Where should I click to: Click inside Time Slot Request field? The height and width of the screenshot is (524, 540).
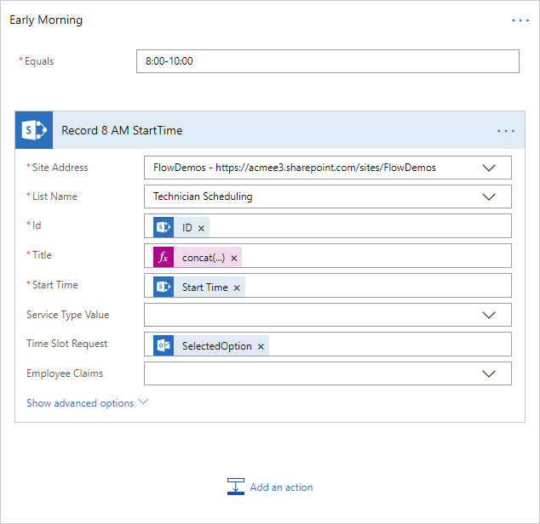click(x=328, y=344)
